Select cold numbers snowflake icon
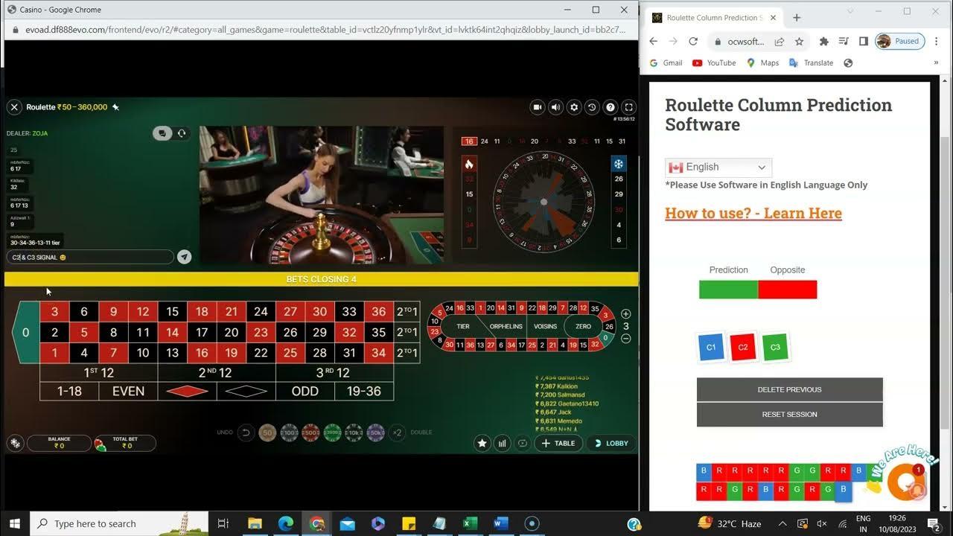Screen dimensions: 953x536 click(x=618, y=164)
